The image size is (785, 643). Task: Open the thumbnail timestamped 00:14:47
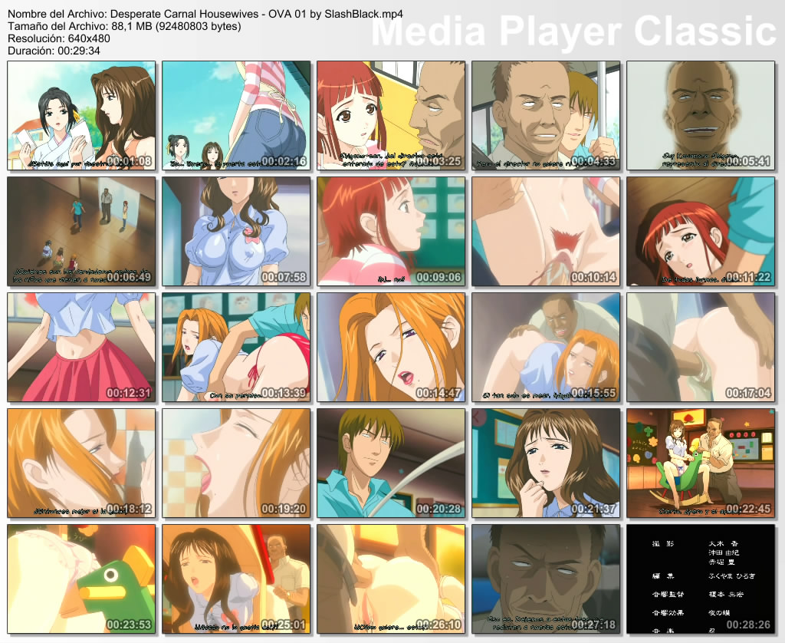pyautogui.click(x=391, y=348)
